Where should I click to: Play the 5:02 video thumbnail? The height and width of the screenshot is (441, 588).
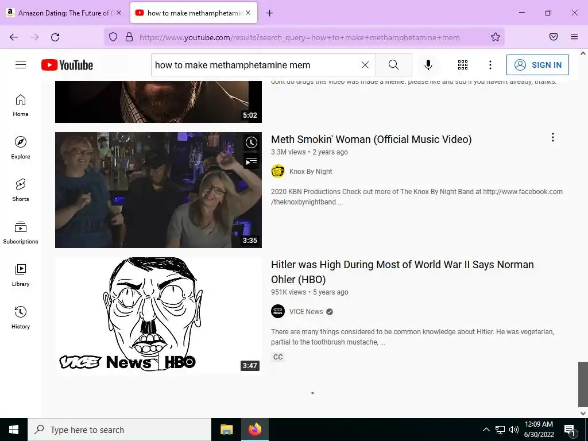coord(158,102)
